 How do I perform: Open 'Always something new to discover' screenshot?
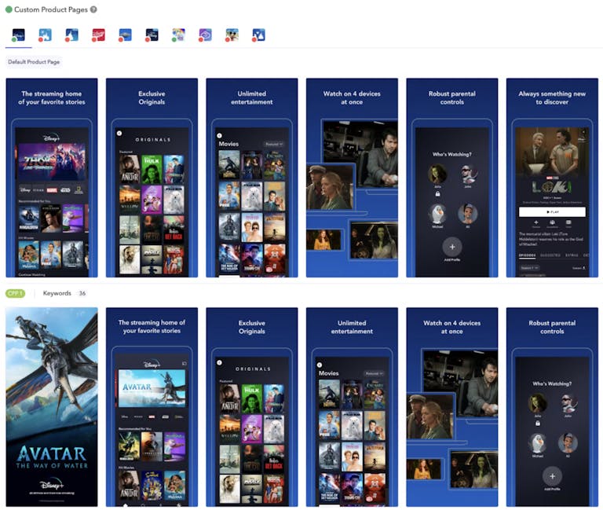point(552,178)
